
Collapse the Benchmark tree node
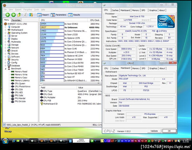click(x=5, y=68)
